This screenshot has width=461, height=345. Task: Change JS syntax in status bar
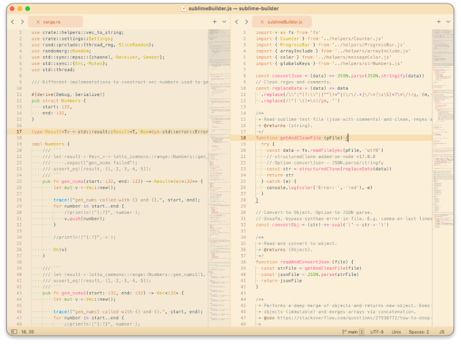pos(441,332)
